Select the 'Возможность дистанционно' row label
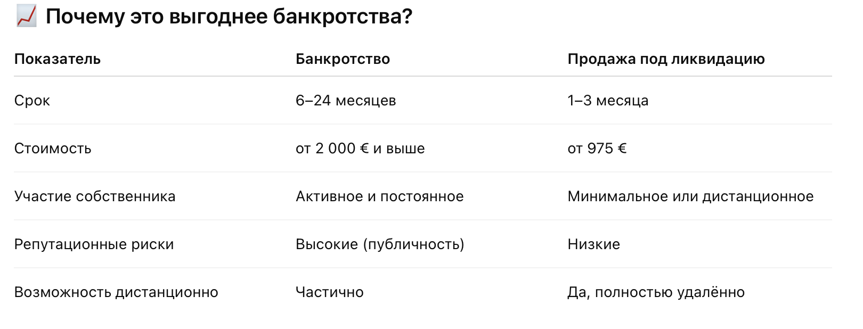 point(116,292)
